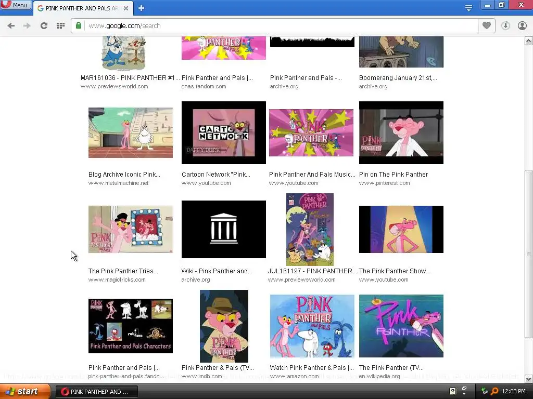
Task: Add page to bookmarks with heart icon
Action: [487, 25]
